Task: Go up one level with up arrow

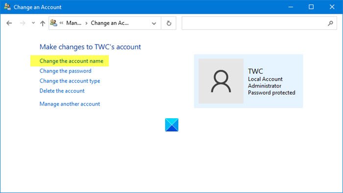Action: click(x=43, y=23)
